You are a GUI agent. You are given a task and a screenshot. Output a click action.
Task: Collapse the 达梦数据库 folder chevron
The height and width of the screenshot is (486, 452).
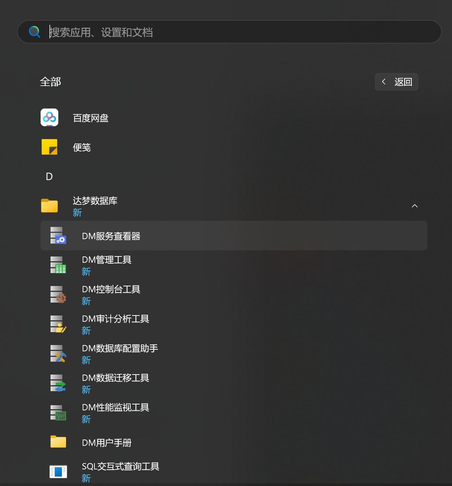coord(415,206)
